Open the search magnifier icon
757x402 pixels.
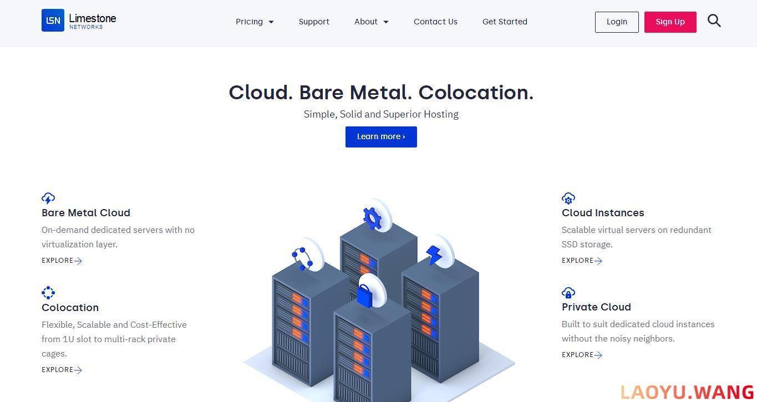[x=714, y=21]
